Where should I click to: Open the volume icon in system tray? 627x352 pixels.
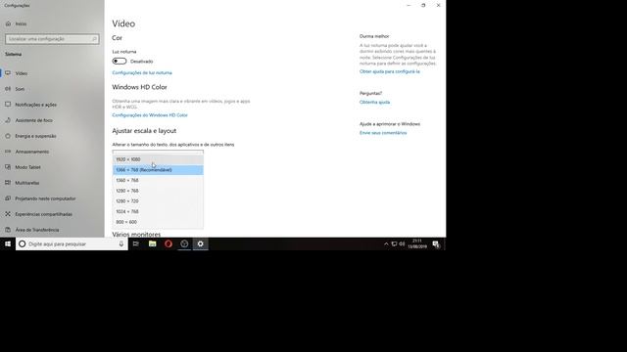point(402,243)
